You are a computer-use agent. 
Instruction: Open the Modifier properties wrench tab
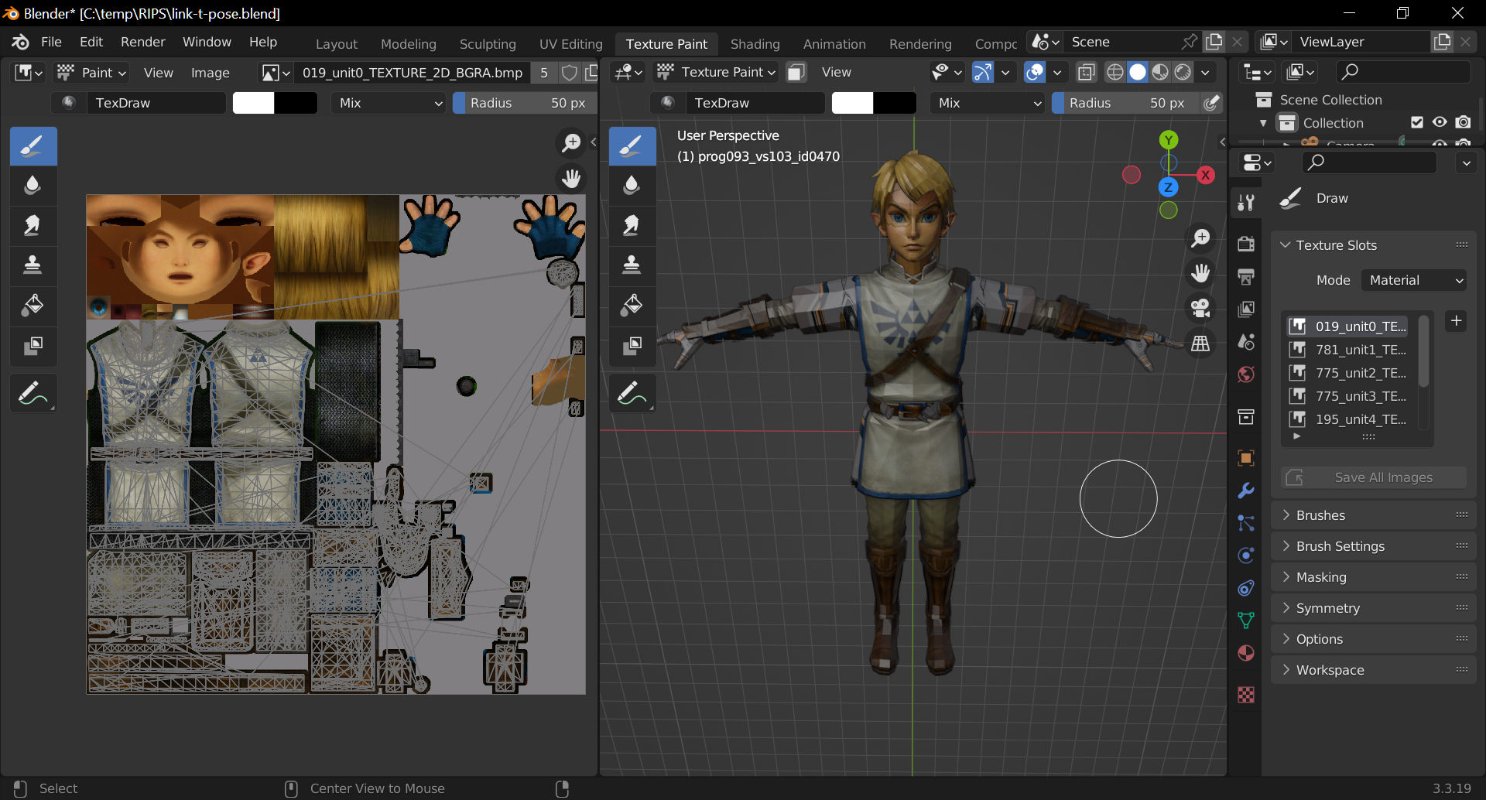point(1246,491)
